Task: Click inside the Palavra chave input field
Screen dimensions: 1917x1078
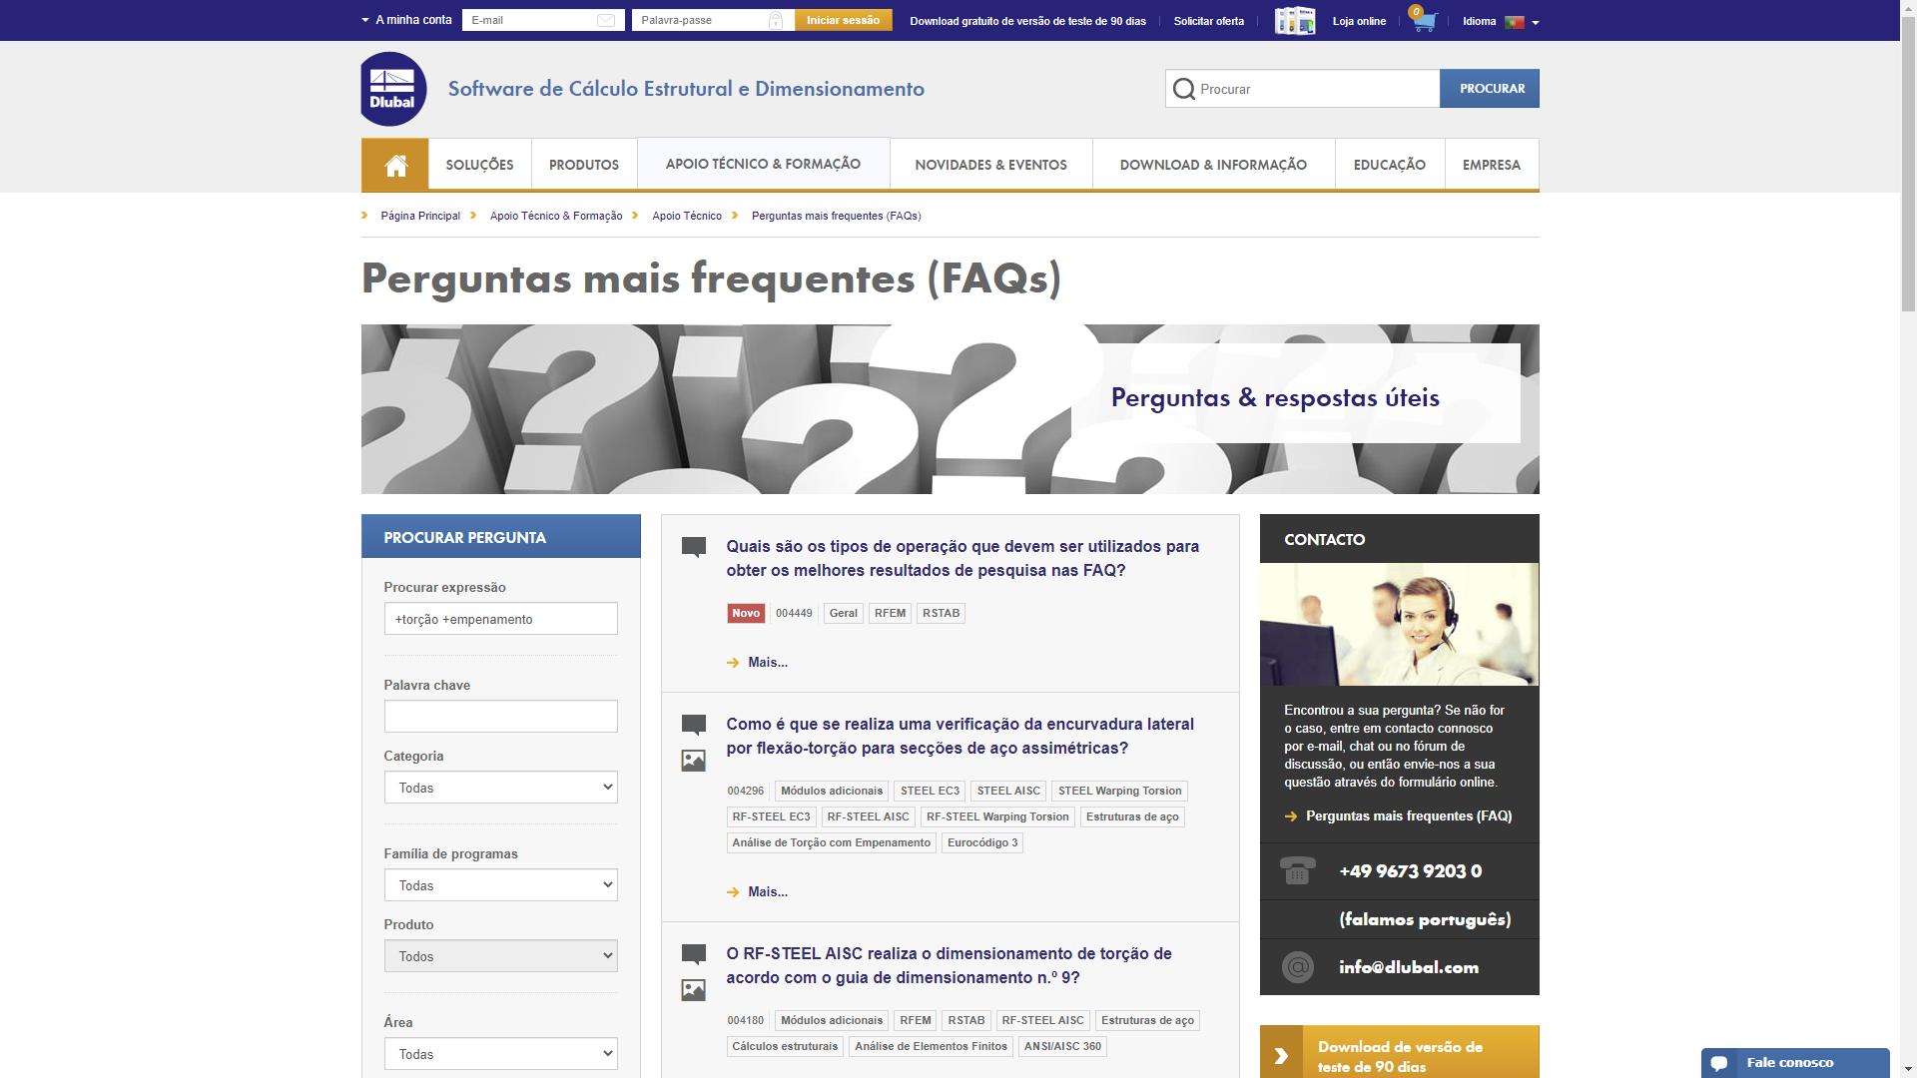Action: tap(500, 716)
